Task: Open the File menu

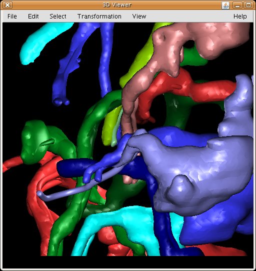Action: click(12, 16)
